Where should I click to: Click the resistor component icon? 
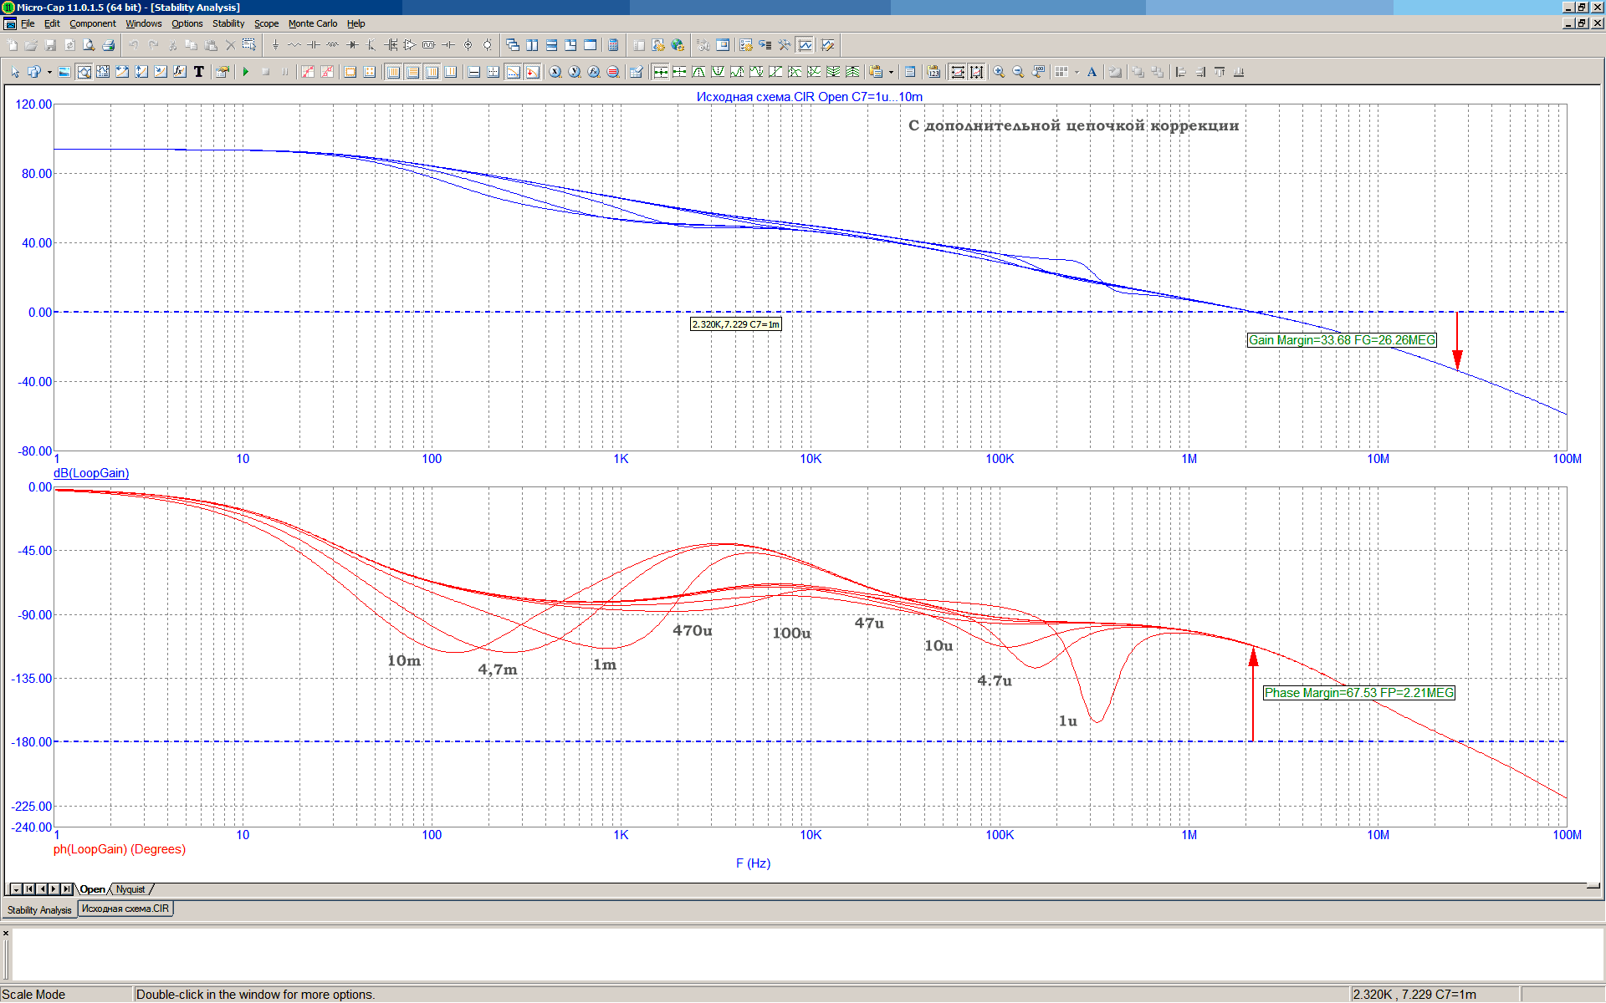point(294,45)
